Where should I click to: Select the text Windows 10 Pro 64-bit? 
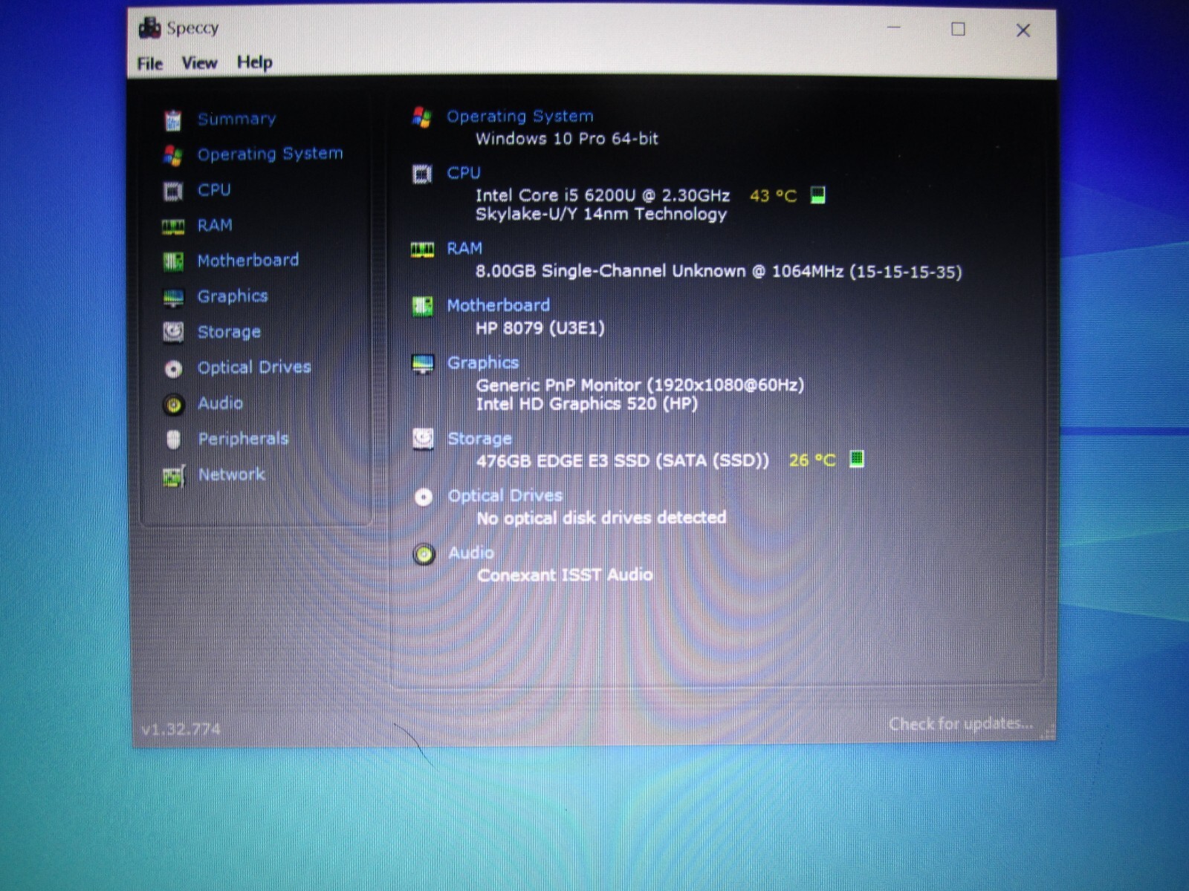(566, 139)
